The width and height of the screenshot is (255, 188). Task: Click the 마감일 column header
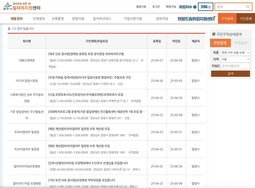pyautogui.click(x=176, y=41)
